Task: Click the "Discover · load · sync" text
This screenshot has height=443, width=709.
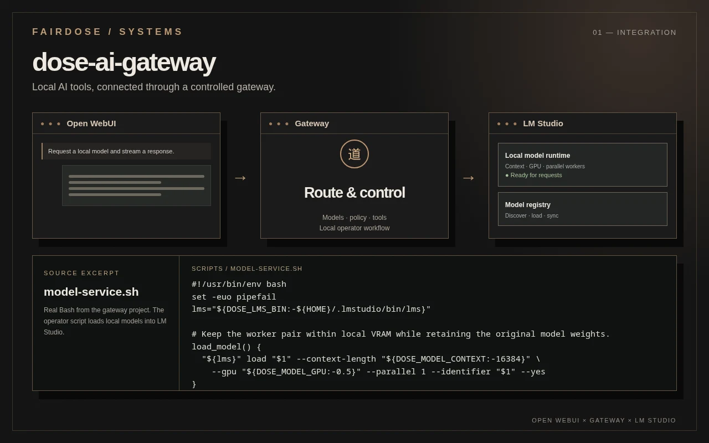Action: point(532,215)
